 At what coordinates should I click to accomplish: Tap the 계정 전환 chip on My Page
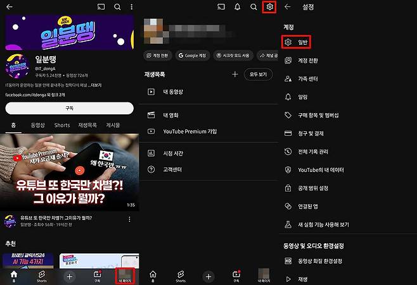(x=157, y=56)
